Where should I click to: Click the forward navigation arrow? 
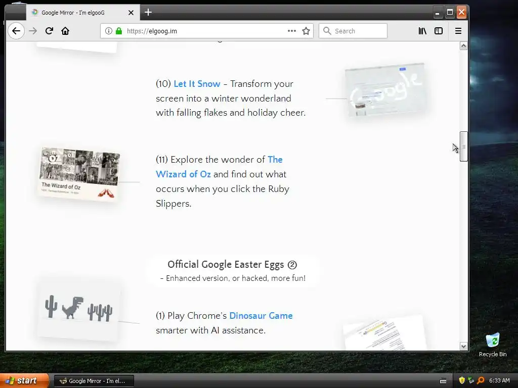click(x=33, y=31)
